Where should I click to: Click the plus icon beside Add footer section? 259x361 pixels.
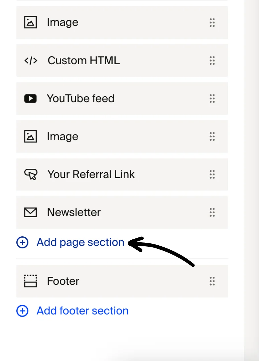(22, 311)
